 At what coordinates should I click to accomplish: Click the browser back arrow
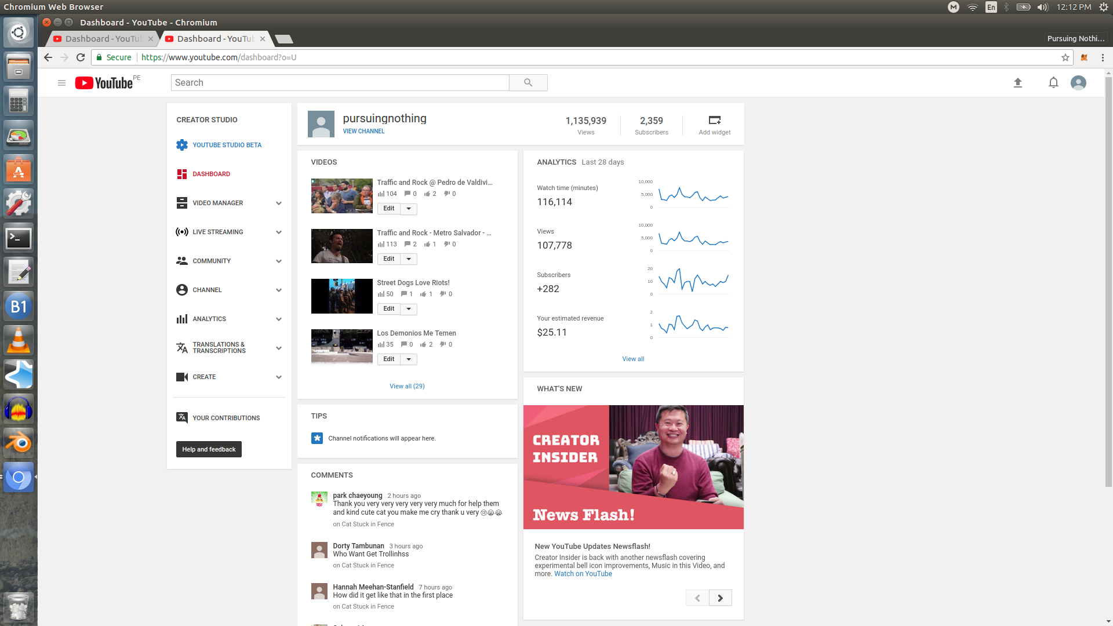tap(48, 57)
